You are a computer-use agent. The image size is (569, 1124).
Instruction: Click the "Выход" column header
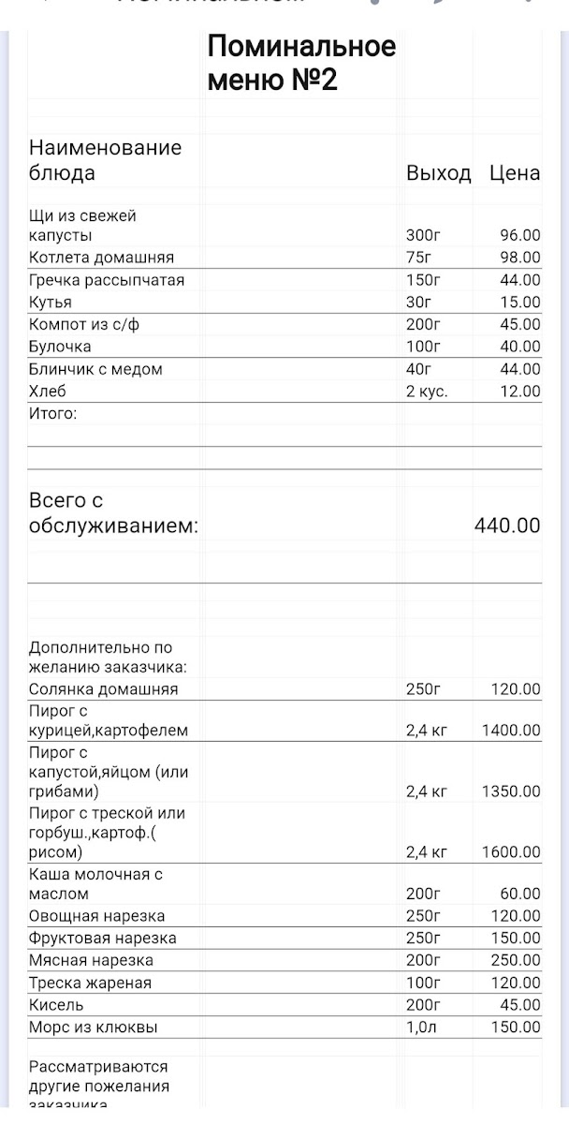click(x=438, y=173)
